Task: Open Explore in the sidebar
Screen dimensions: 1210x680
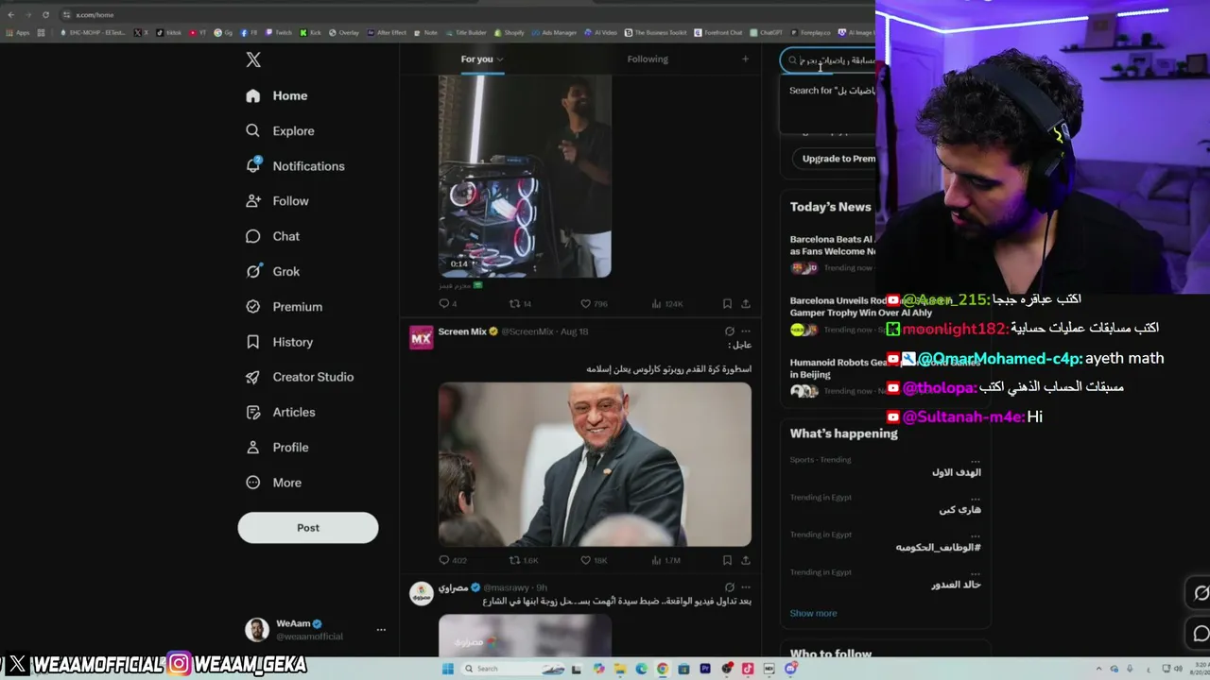Action: pos(280,130)
